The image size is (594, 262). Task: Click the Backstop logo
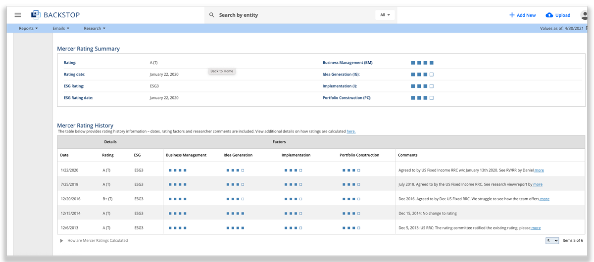(x=55, y=15)
